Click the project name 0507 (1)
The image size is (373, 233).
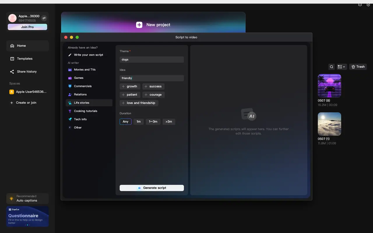coord(324,139)
